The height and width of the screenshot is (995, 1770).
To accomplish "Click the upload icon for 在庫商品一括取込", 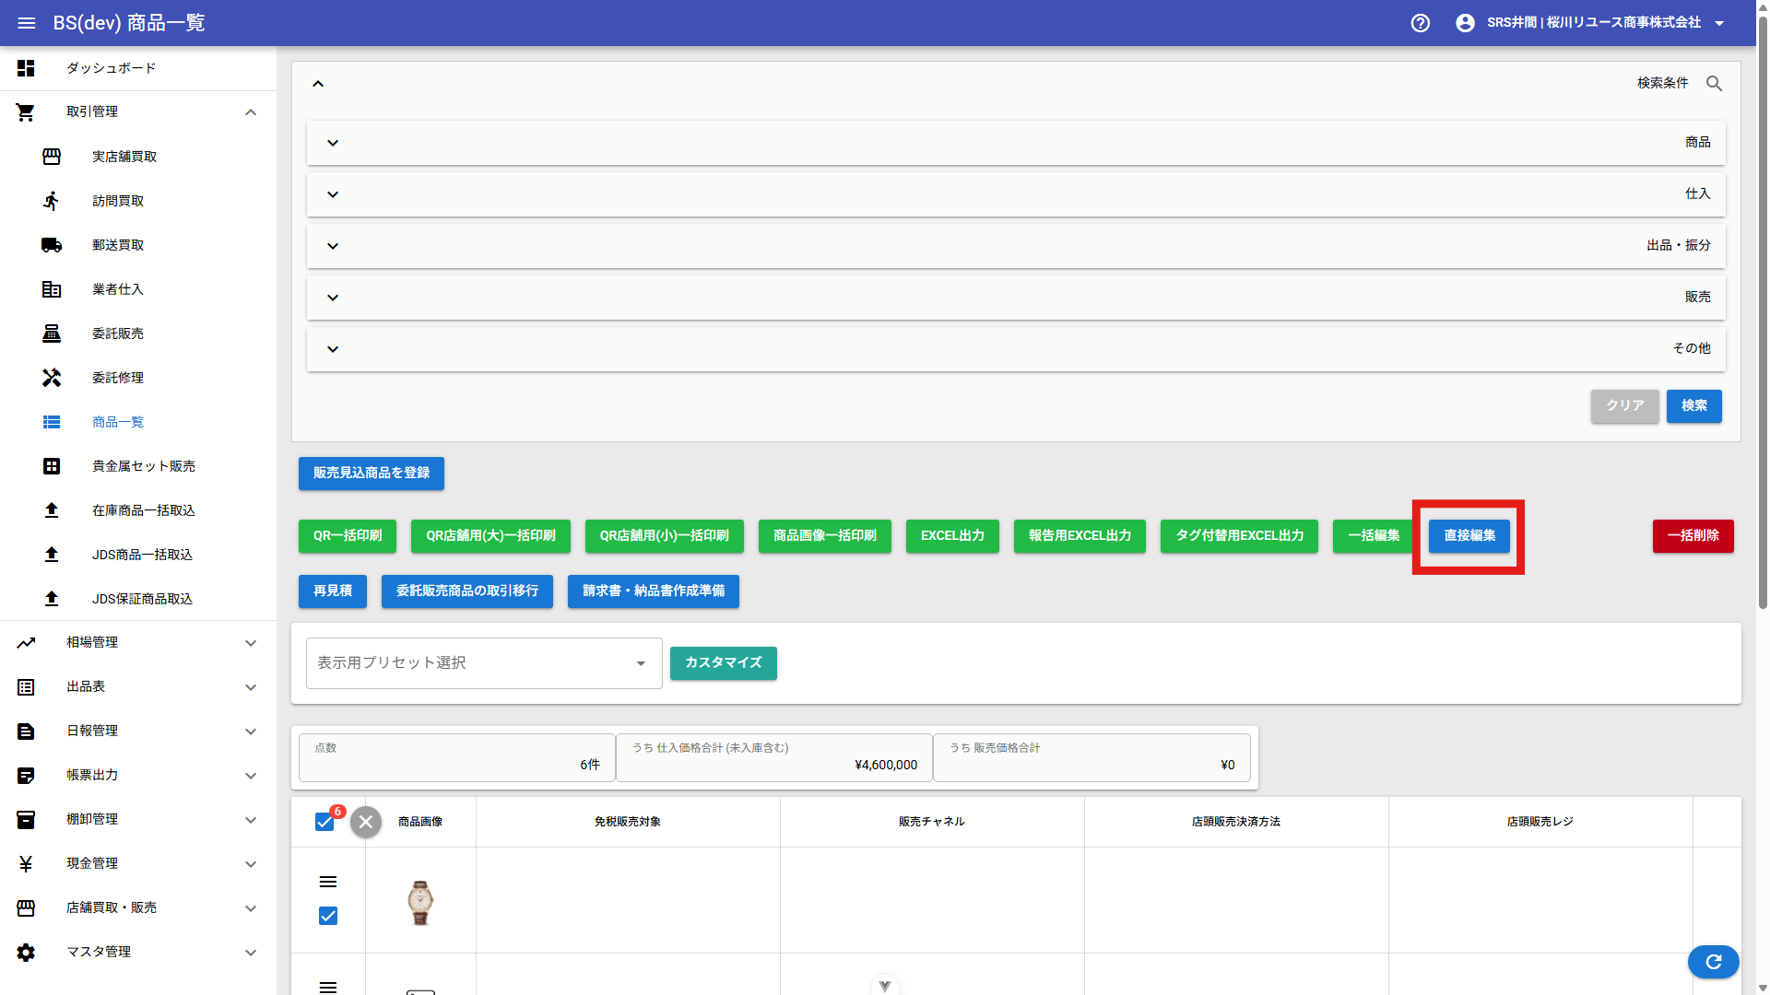I will [52, 510].
